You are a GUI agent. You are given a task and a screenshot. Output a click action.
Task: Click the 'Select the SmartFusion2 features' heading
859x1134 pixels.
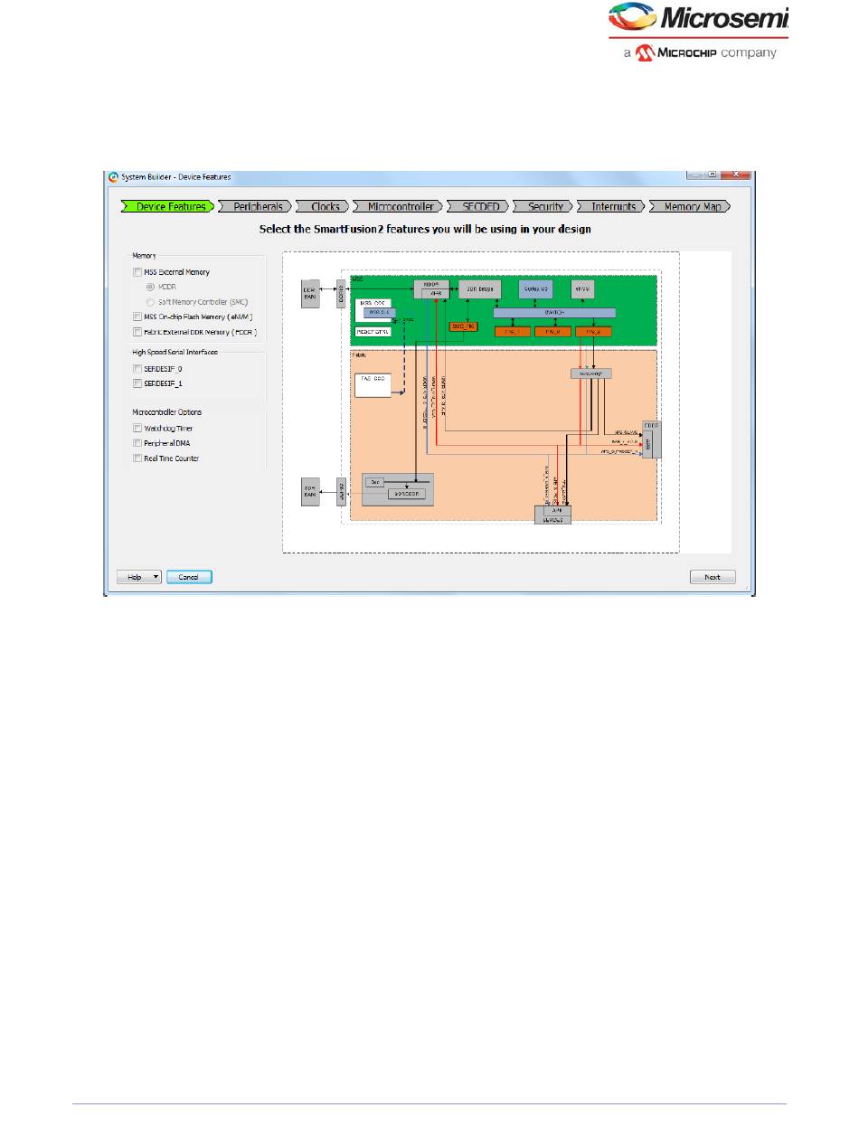click(425, 230)
